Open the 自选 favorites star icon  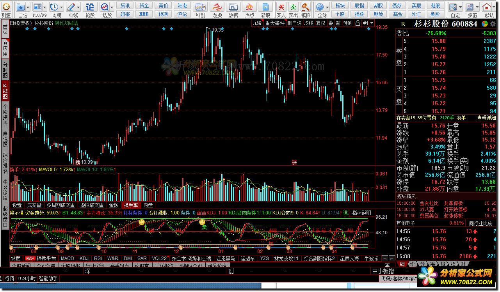[x=20, y=7]
